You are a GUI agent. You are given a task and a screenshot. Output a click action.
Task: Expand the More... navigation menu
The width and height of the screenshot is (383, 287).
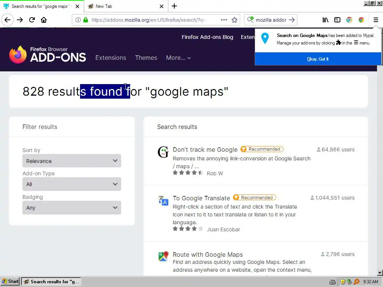click(178, 58)
